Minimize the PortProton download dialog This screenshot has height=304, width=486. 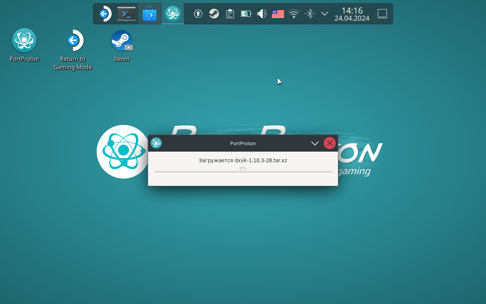tap(315, 143)
